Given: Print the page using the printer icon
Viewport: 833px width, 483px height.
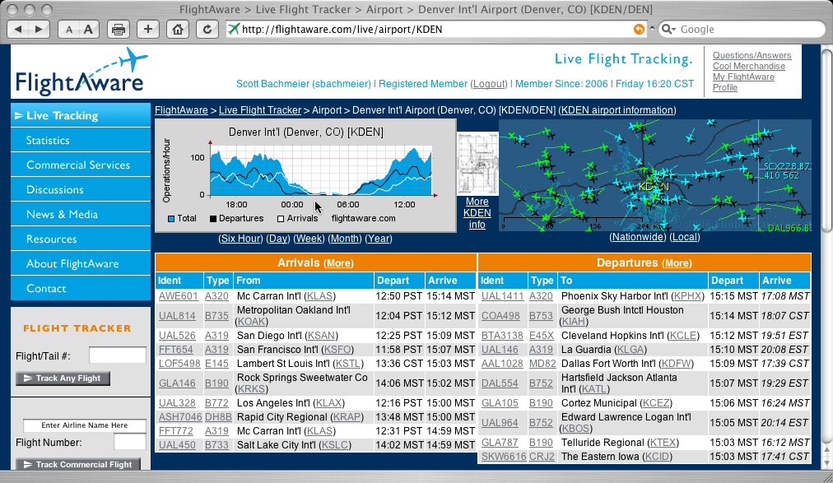Looking at the screenshot, I should [x=119, y=29].
